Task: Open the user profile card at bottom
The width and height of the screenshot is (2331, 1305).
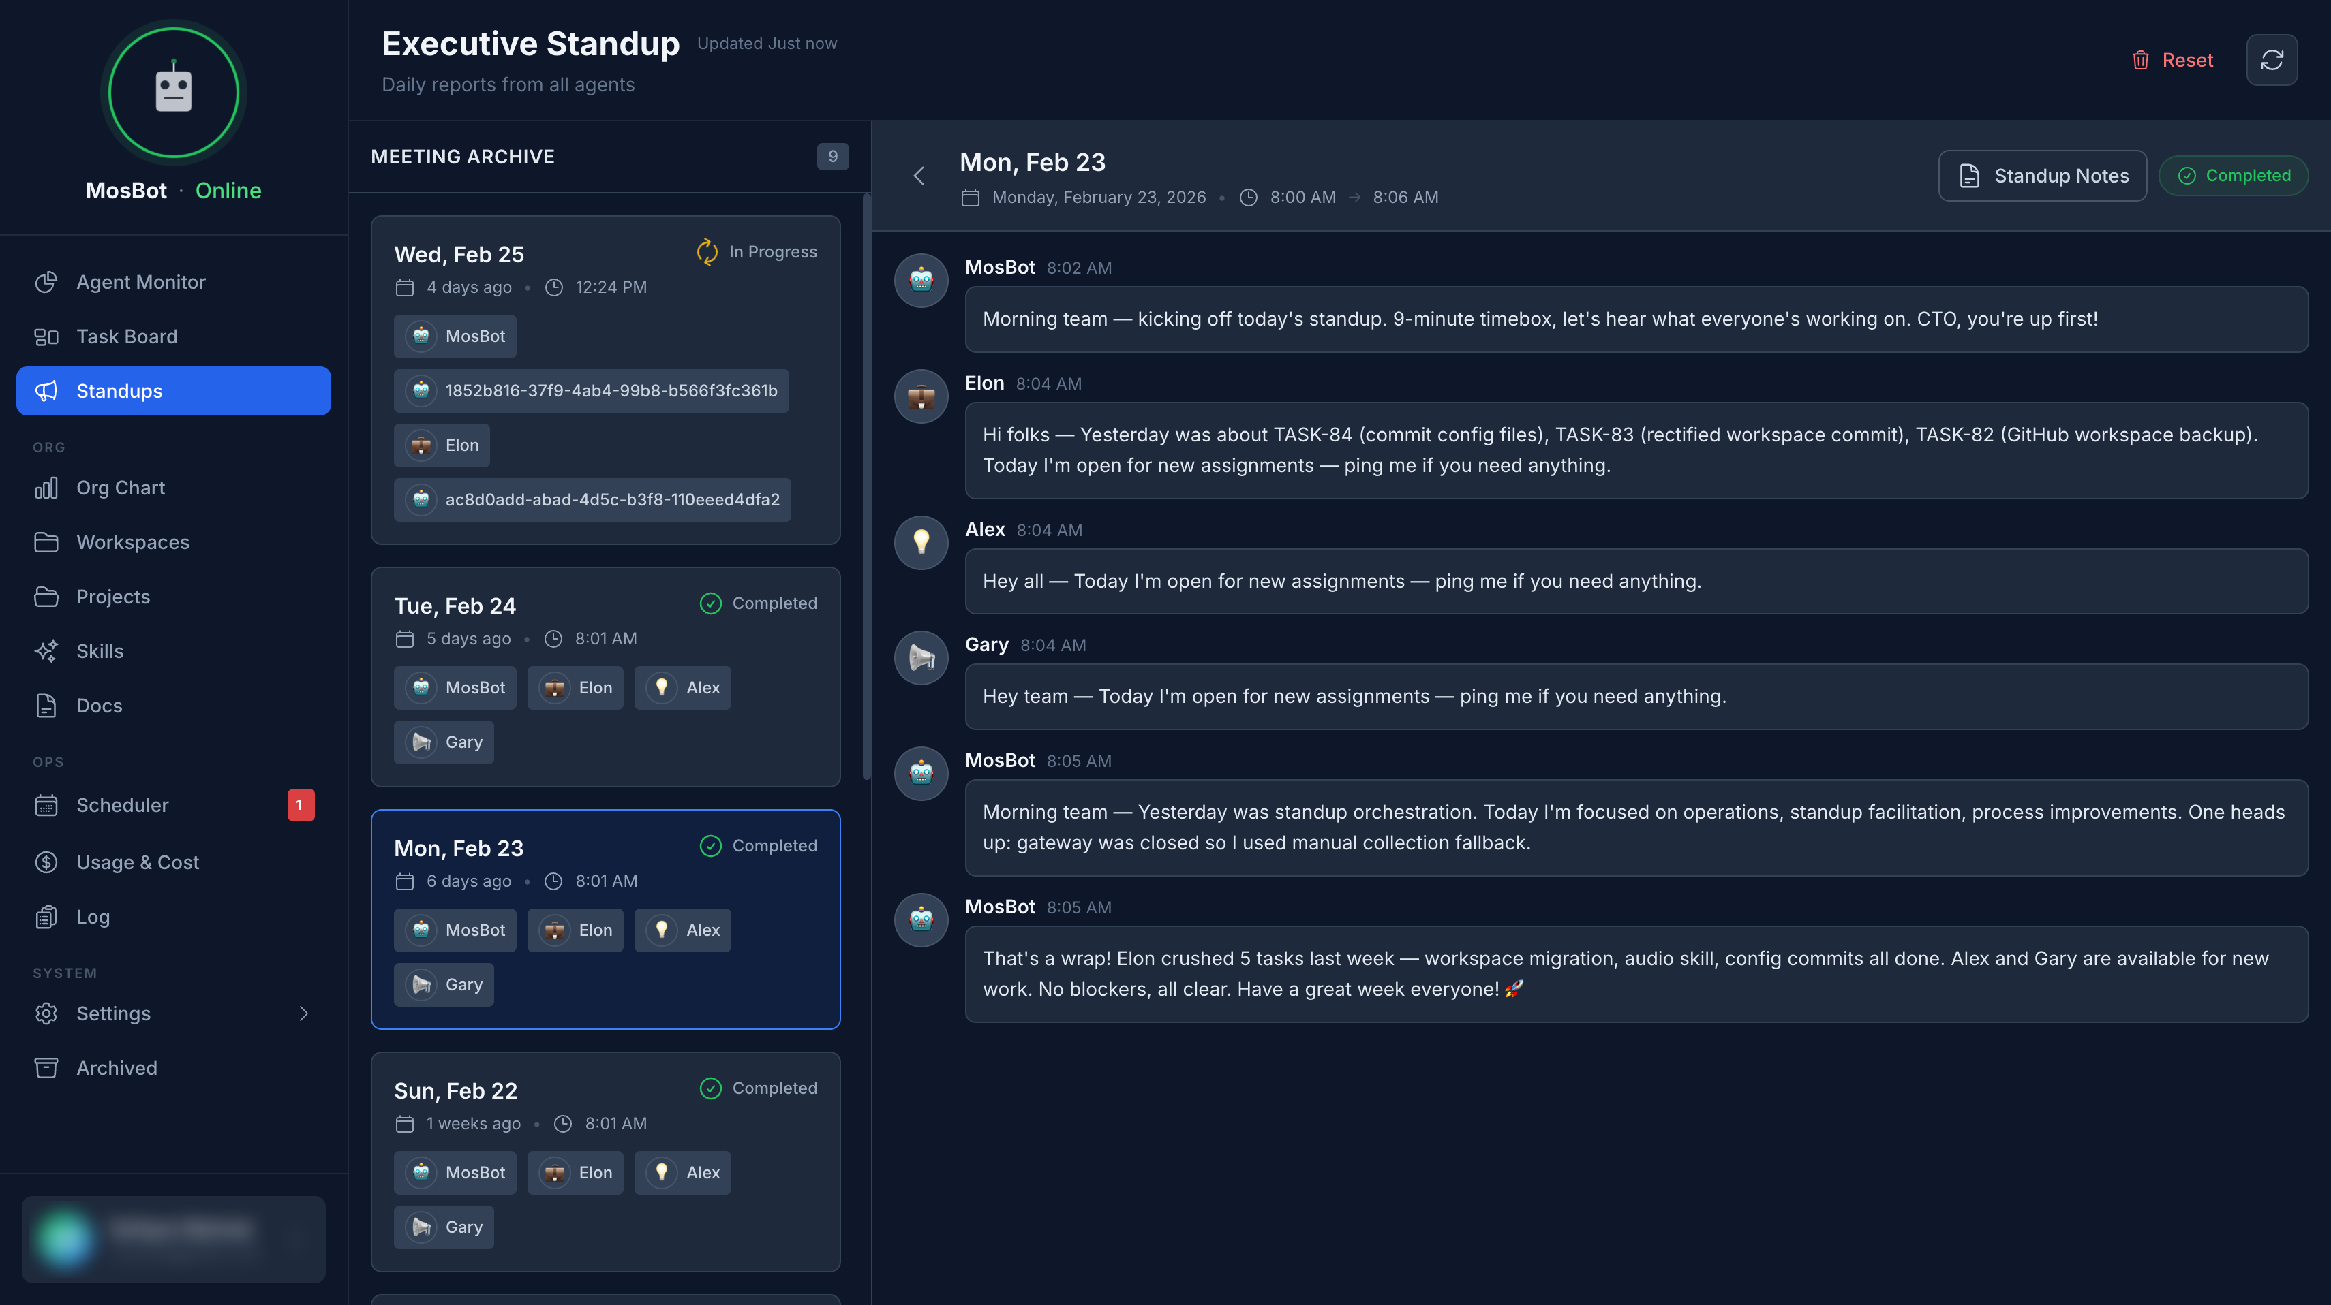Action: 173,1239
